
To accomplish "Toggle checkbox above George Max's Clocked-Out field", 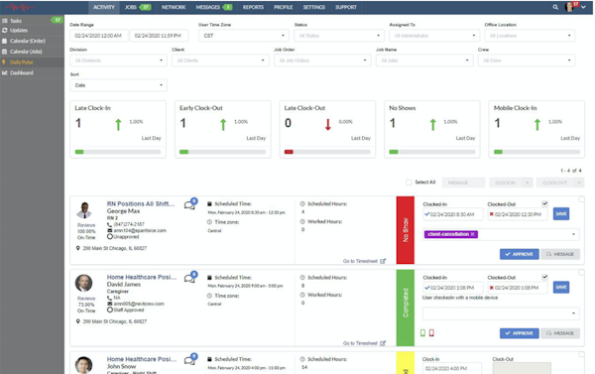I will coord(544,204).
